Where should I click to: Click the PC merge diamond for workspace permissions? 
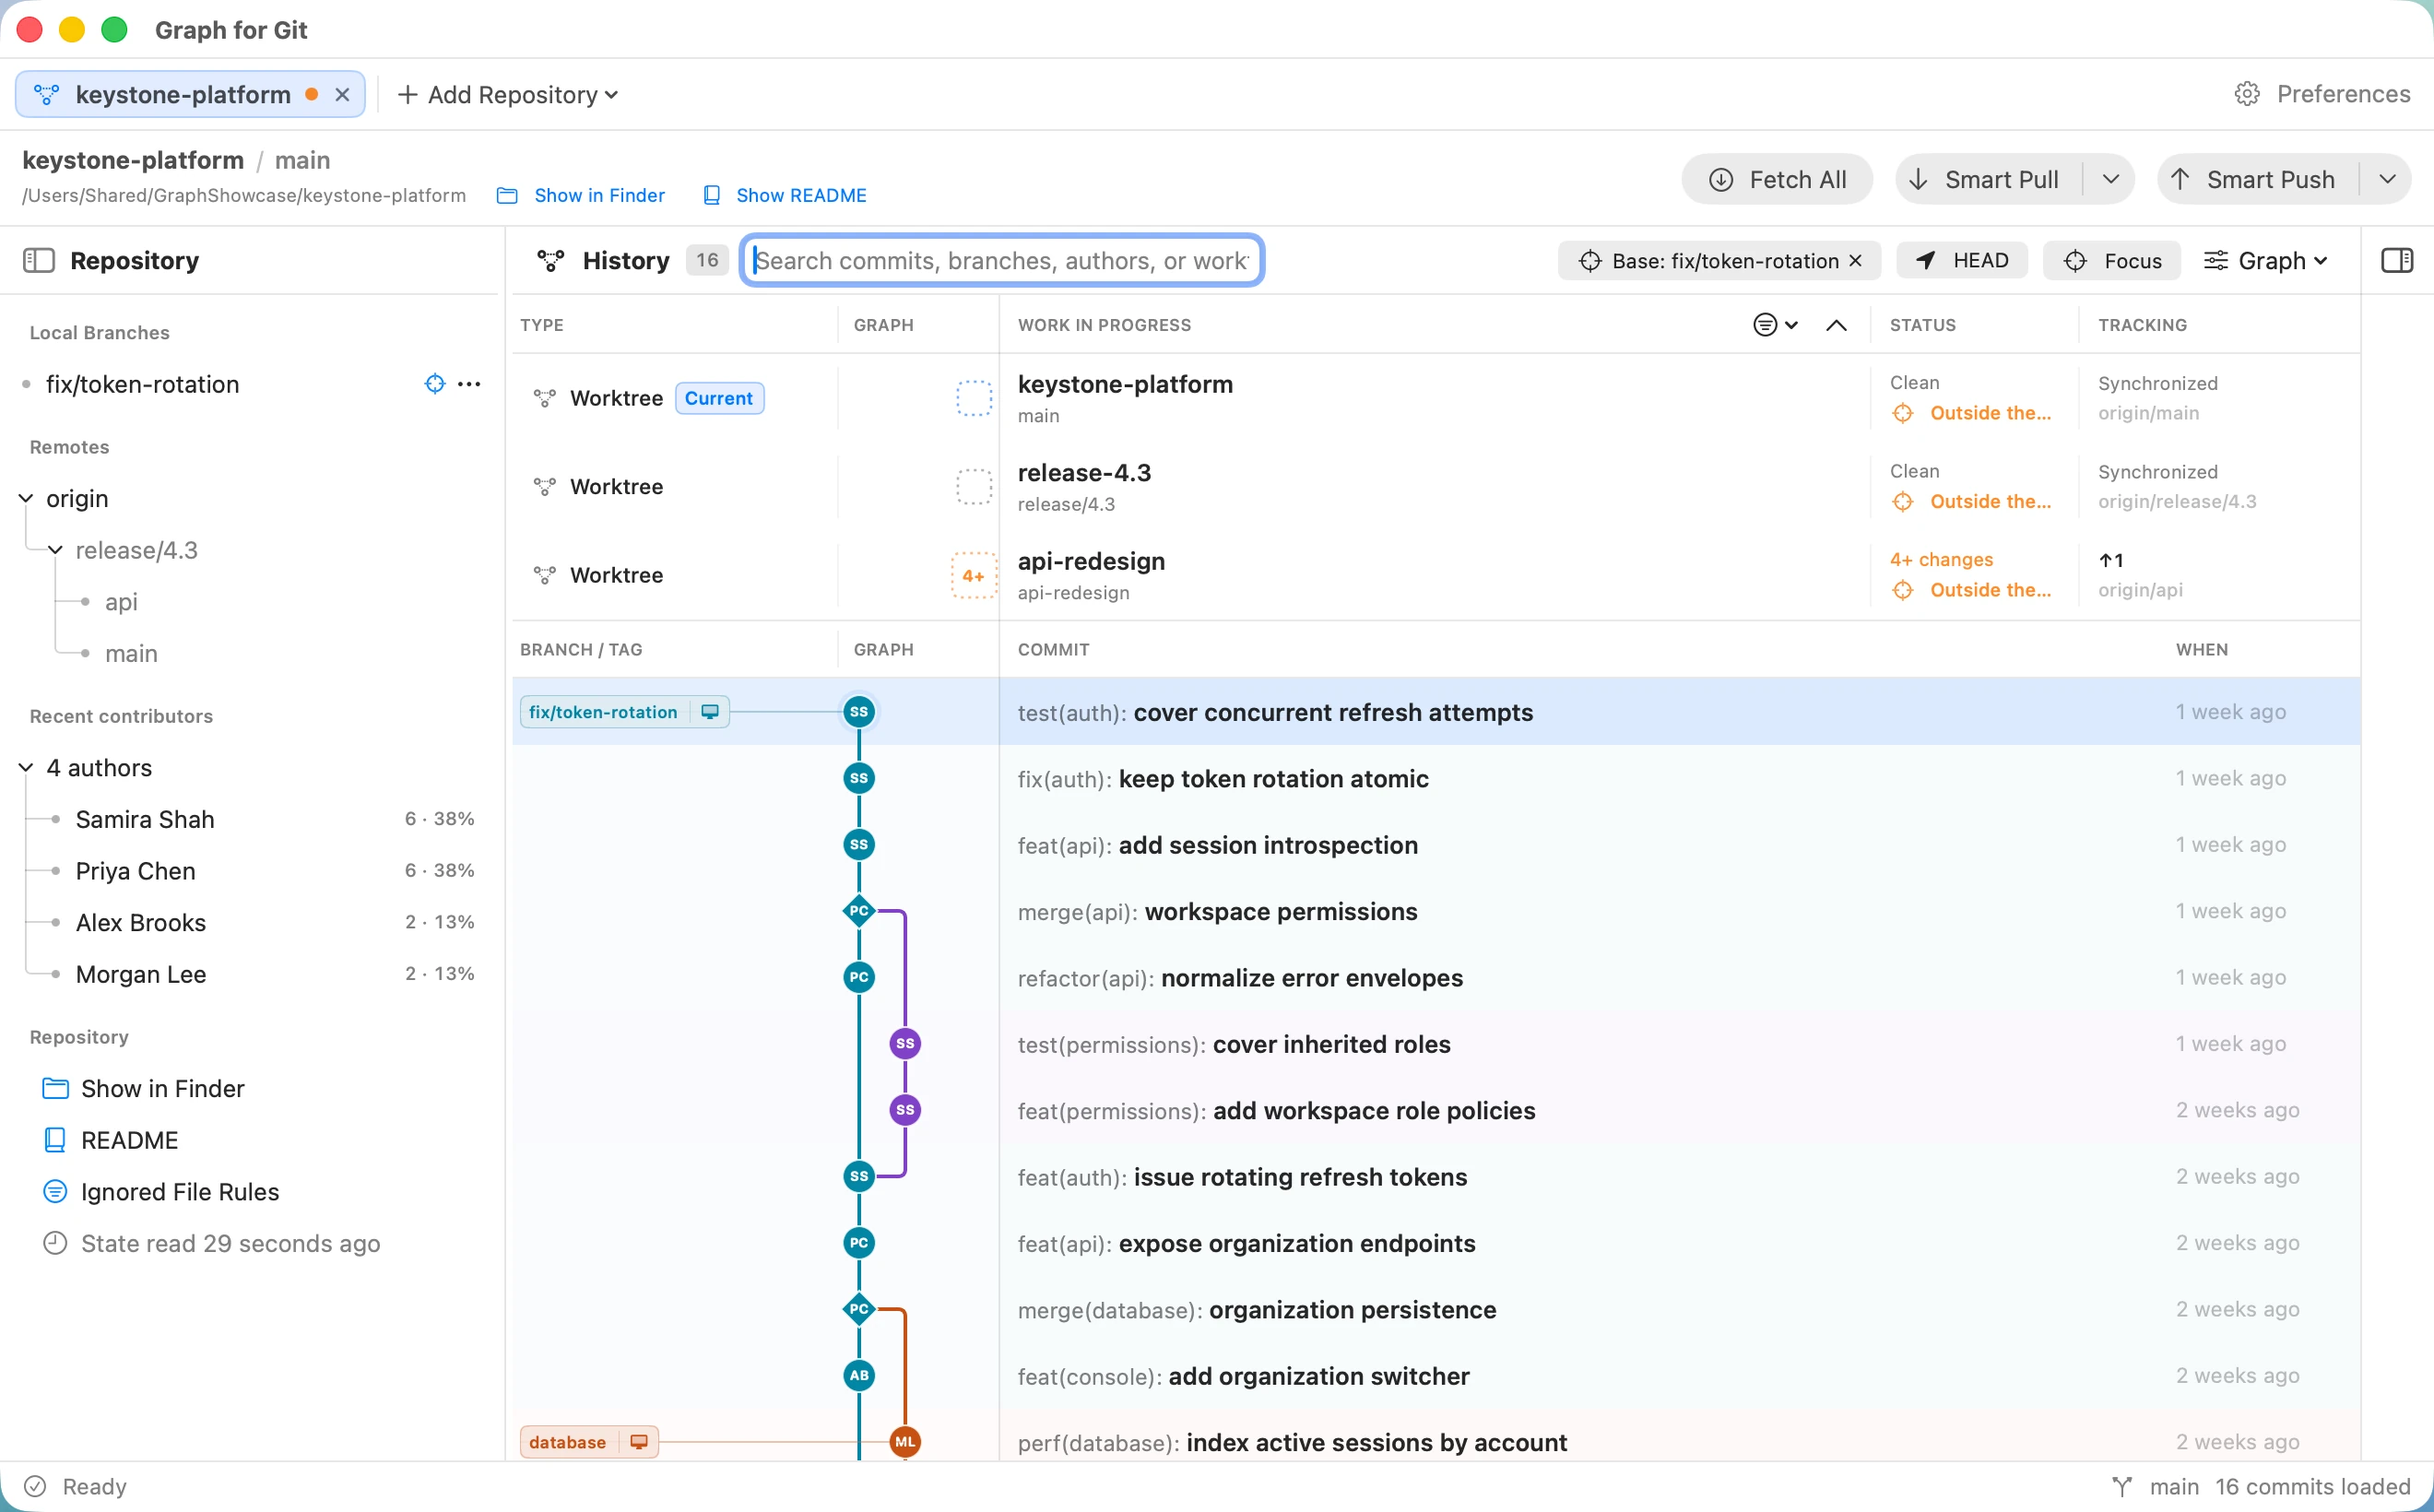(x=859, y=911)
